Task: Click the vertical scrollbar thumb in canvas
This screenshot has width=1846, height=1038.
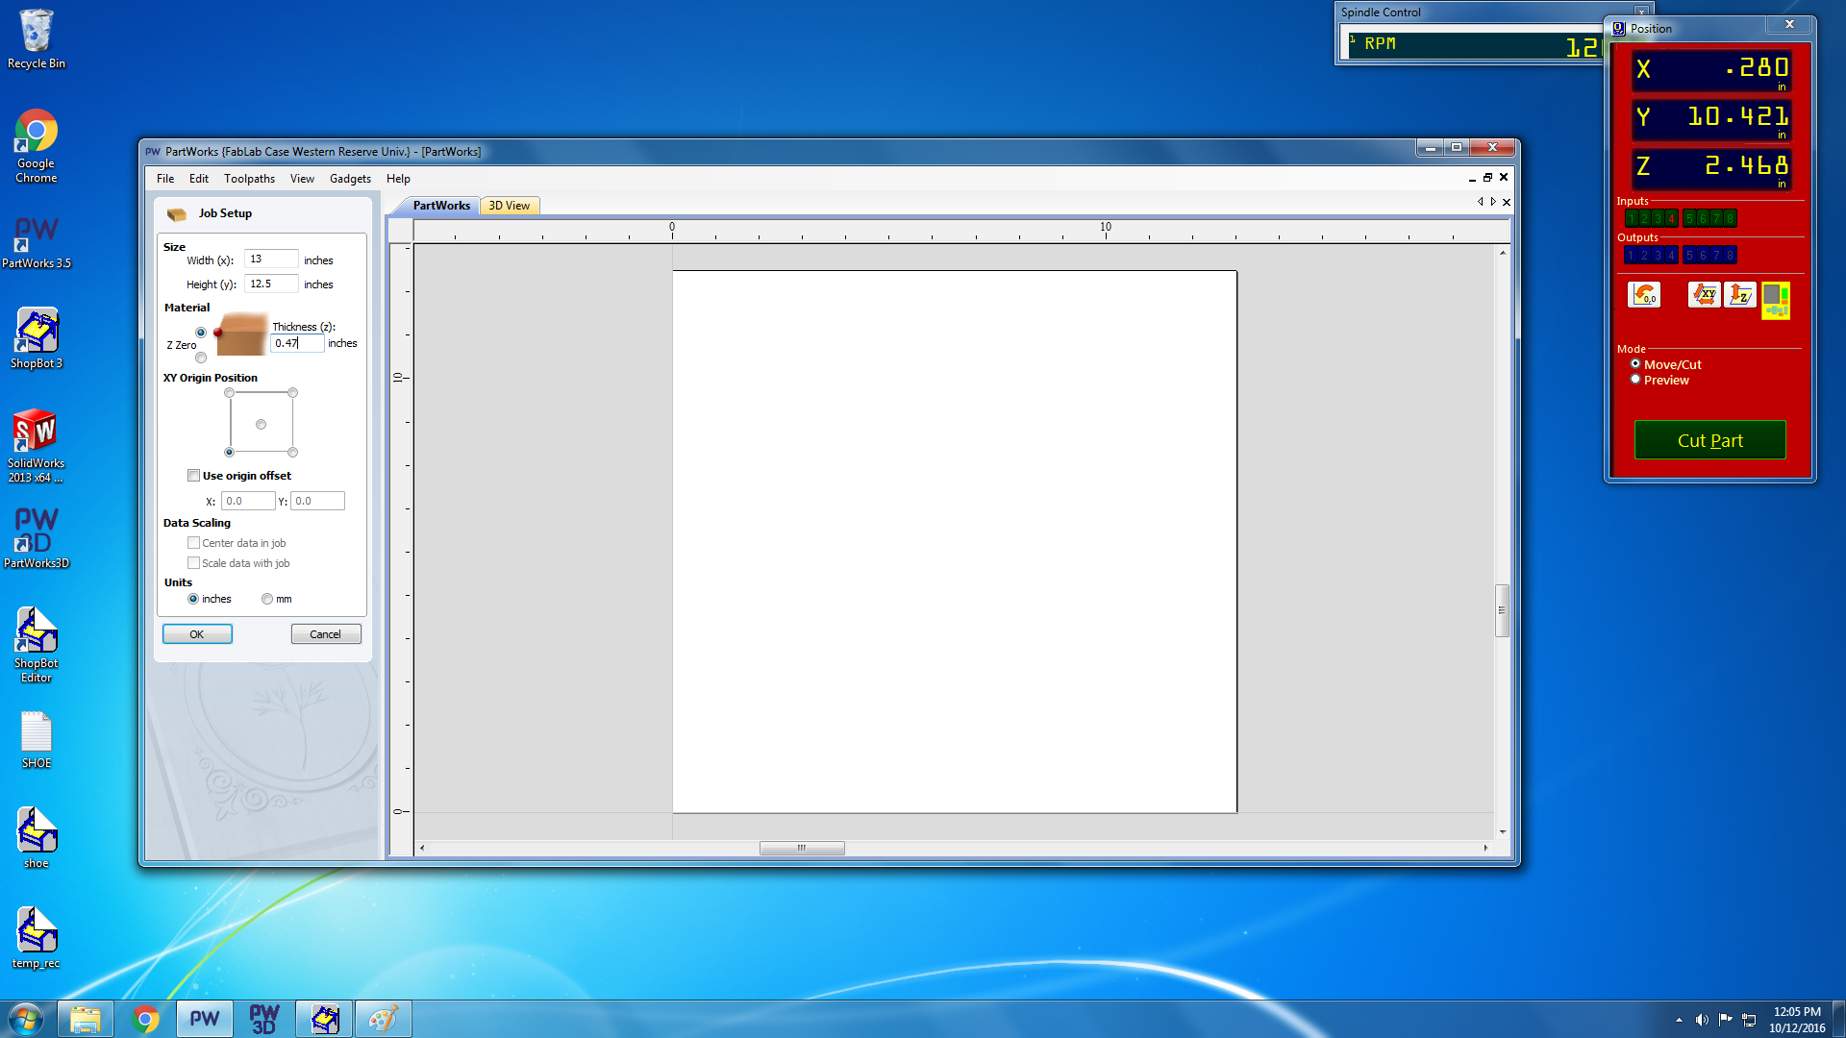Action: click(x=1502, y=610)
